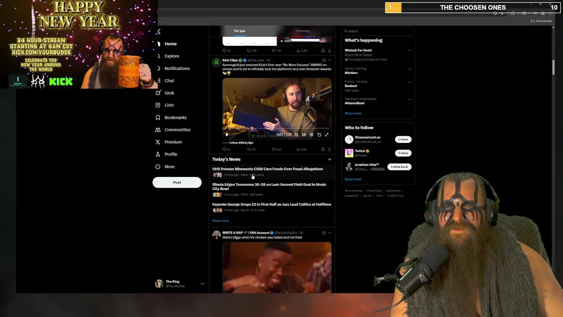
Task: Repost the top post with 148 reposts
Action: point(251,51)
